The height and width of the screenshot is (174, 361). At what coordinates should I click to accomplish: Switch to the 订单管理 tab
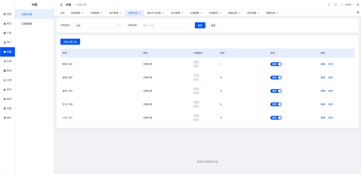[95, 13]
